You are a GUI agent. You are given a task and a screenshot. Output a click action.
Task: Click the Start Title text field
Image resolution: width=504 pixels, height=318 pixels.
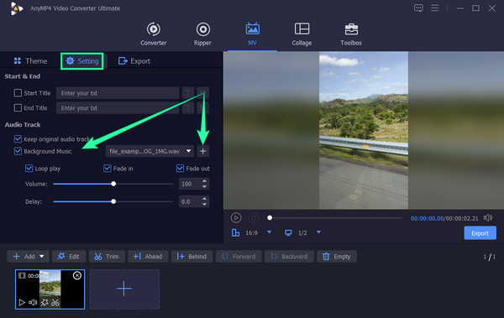(118, 93)
